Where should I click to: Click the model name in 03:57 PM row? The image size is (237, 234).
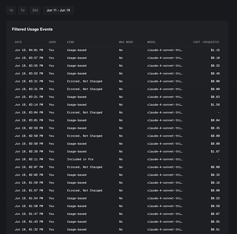pos(165,58)
